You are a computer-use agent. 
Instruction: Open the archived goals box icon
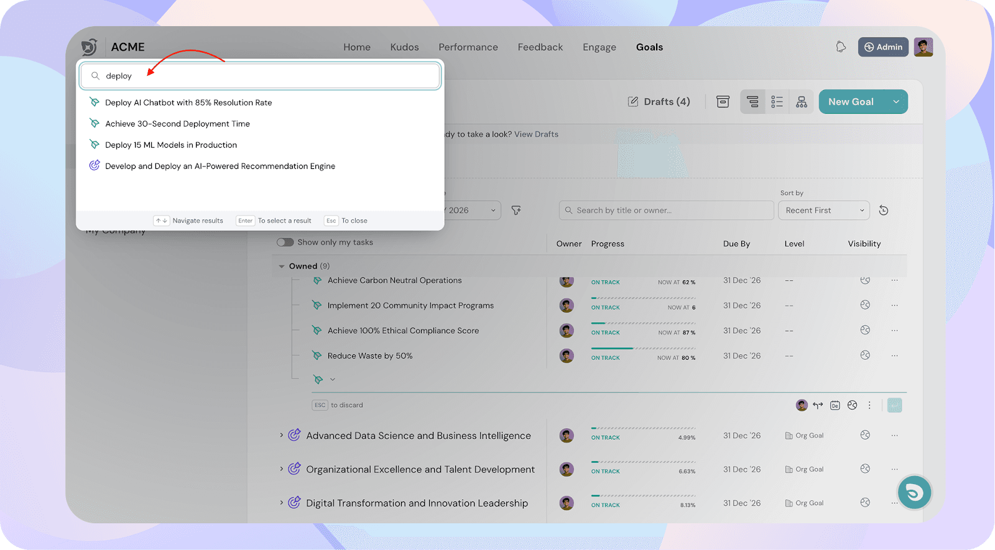click(723, 102)
